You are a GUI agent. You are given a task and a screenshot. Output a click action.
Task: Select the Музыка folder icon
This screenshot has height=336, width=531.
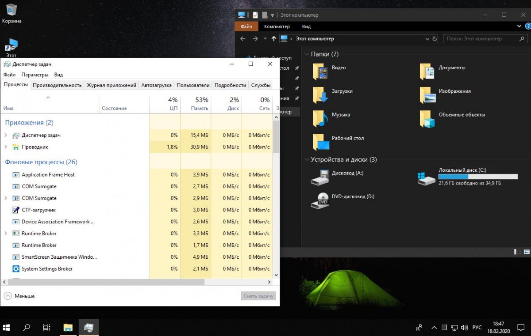(320, 118)
